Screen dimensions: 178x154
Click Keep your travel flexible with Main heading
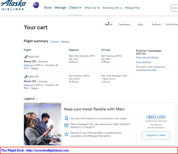(x=94, y=109)
